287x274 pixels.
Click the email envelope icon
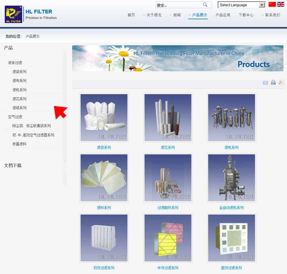point(265,83)
